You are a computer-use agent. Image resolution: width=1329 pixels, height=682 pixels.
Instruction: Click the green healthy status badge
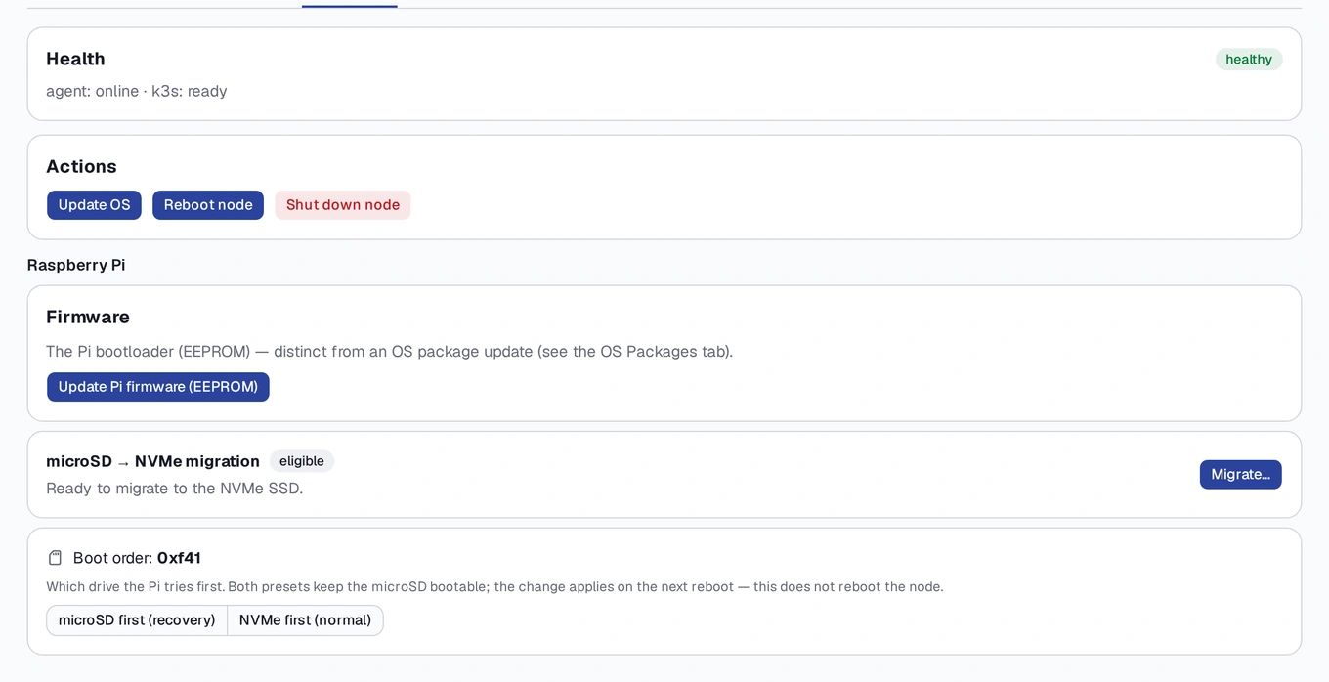(1249, 60)
